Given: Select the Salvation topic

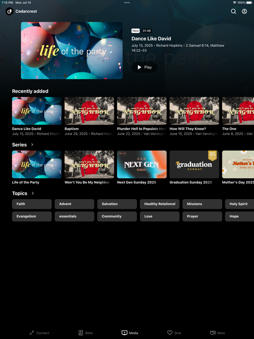Looking at the screenshot, I should pos(117,204).
